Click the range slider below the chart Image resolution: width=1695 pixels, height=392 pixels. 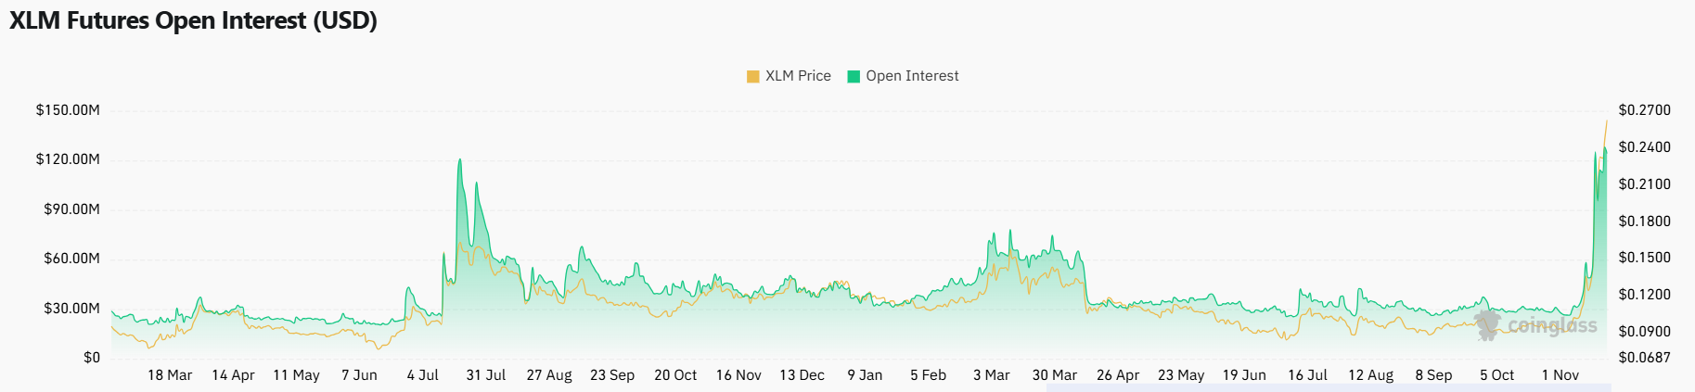click(x=1329, y=387)
